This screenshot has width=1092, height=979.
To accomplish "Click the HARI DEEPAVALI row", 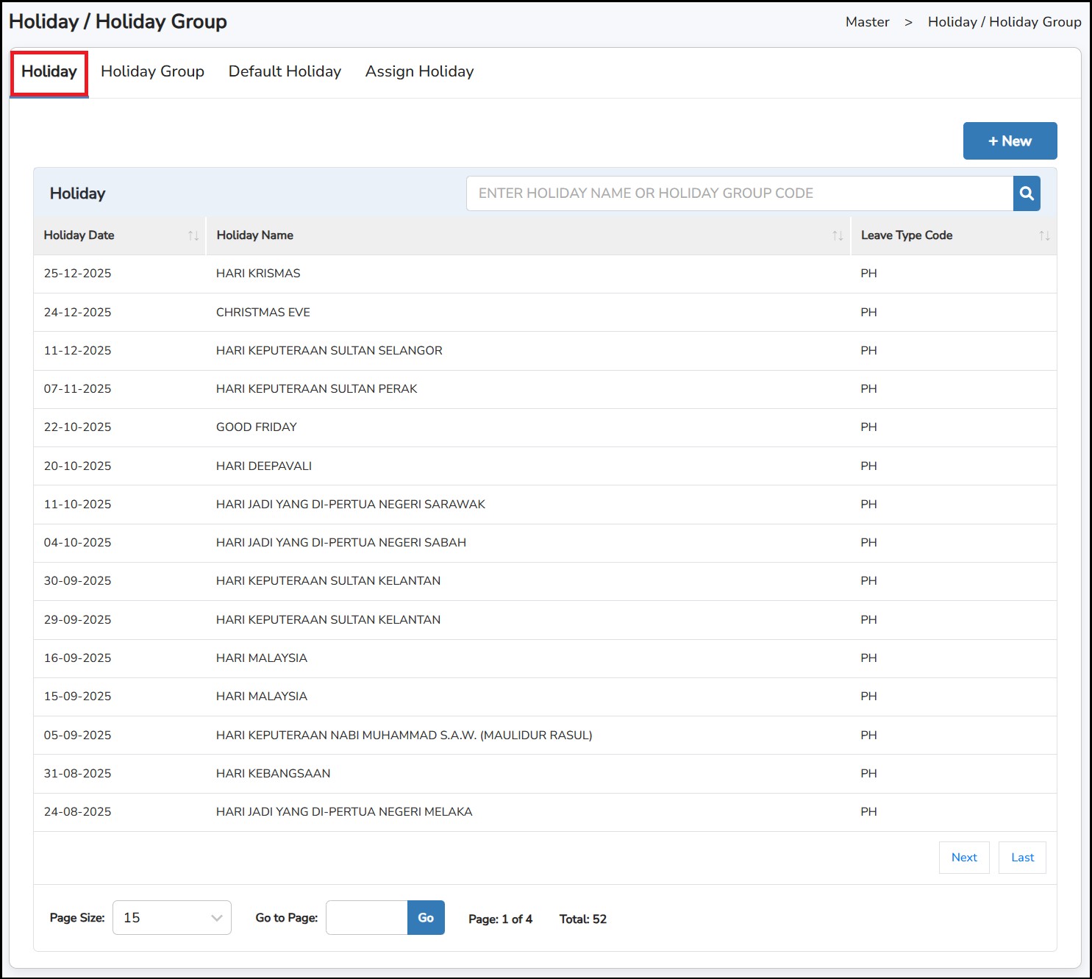I will (264, 466).
